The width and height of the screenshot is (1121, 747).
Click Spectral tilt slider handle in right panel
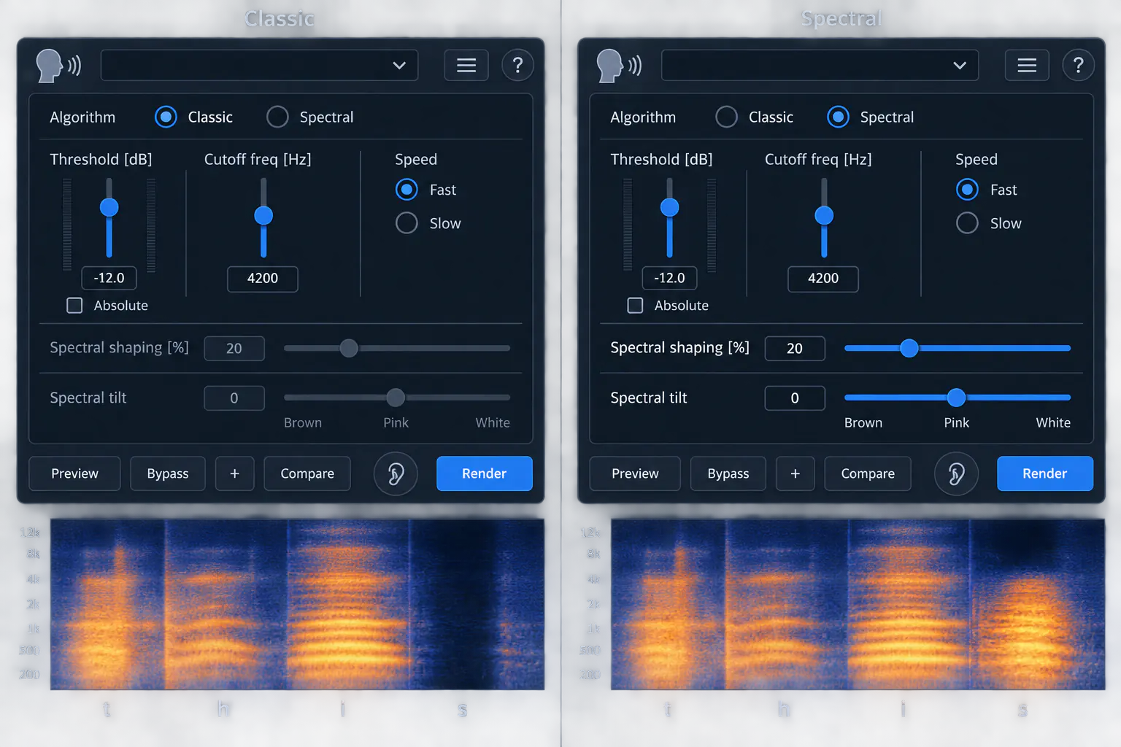[956, 398]
